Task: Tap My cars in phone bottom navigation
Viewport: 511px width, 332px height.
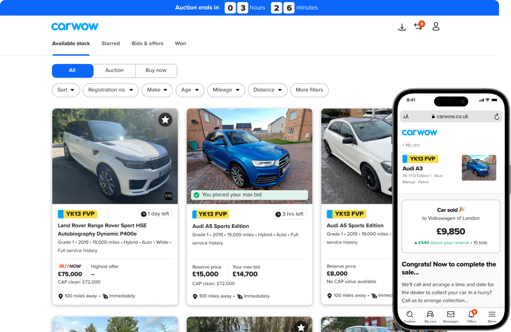Action: tap(430, 317)
